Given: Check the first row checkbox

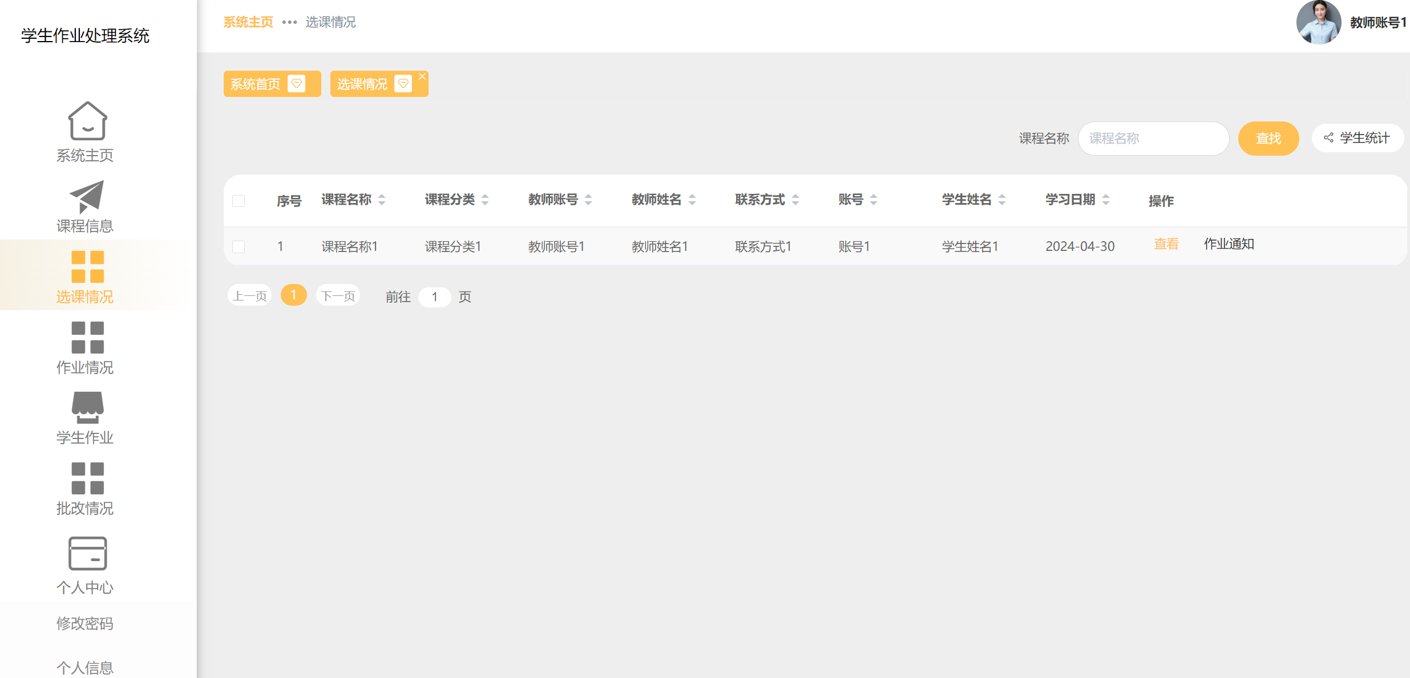Looking at the screenshot, I should coord(239,246).
